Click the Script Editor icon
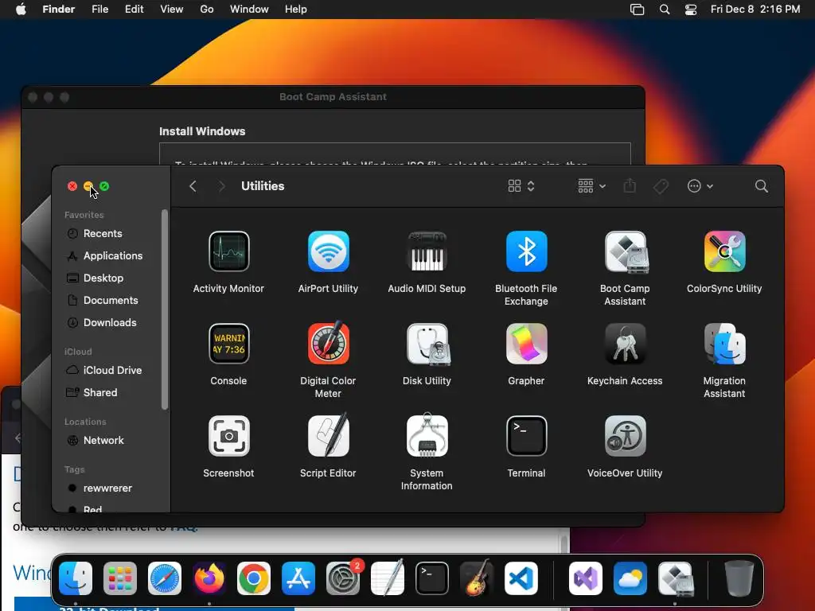 (328, 435)
